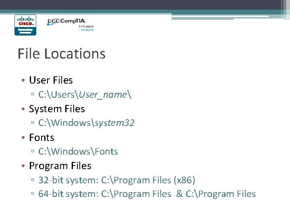The image size is (290, 218).
Task: Click the 'Fonts' bullet heading
Action: 41,138
